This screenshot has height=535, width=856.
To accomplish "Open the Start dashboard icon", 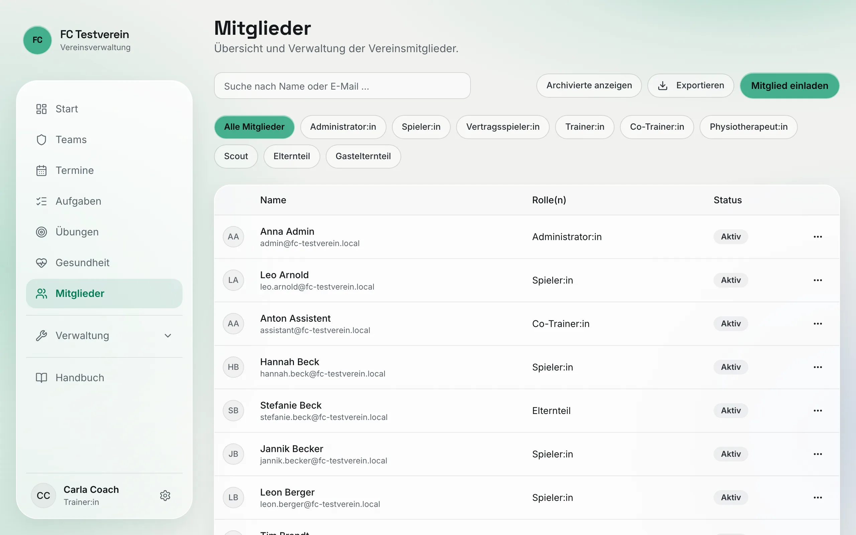I will tap(41, 109).
